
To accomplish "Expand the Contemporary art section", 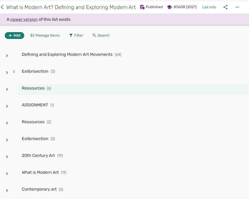I will [7, 190].
